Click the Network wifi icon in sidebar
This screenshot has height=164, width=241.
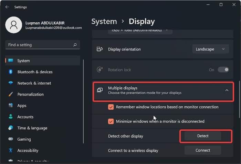coord(11,83)
